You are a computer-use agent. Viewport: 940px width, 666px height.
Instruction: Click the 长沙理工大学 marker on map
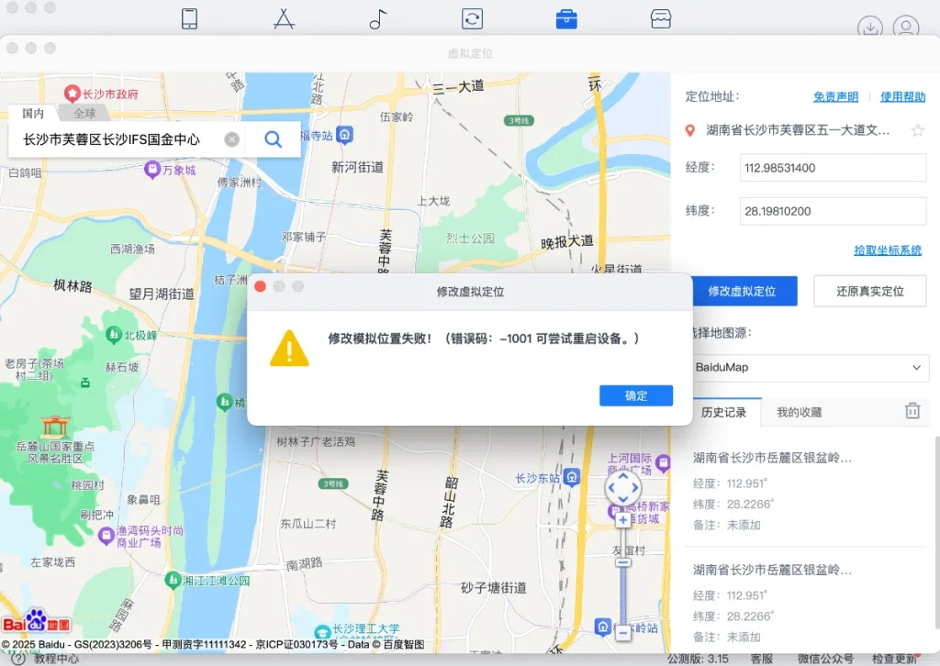(x=322, y=632)
